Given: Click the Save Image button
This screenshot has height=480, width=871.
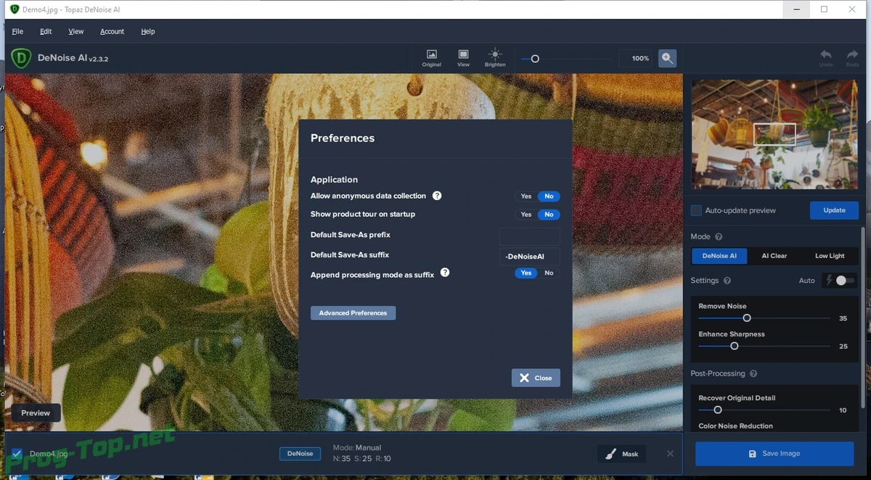Looking at the screenshot, I should pyautogui.click(x=774, y=454).
